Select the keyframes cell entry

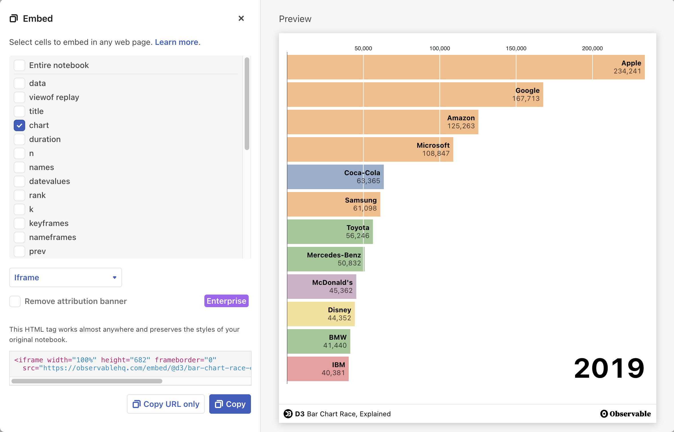[x=19, y=223]
